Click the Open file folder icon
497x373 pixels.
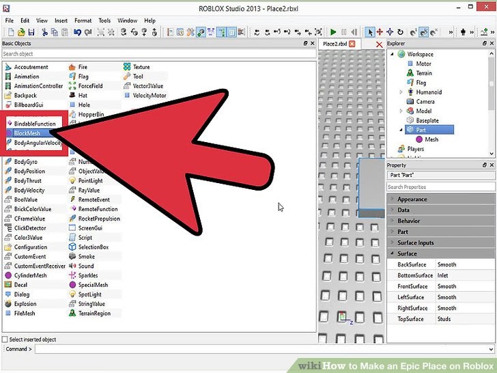(21, 32)
